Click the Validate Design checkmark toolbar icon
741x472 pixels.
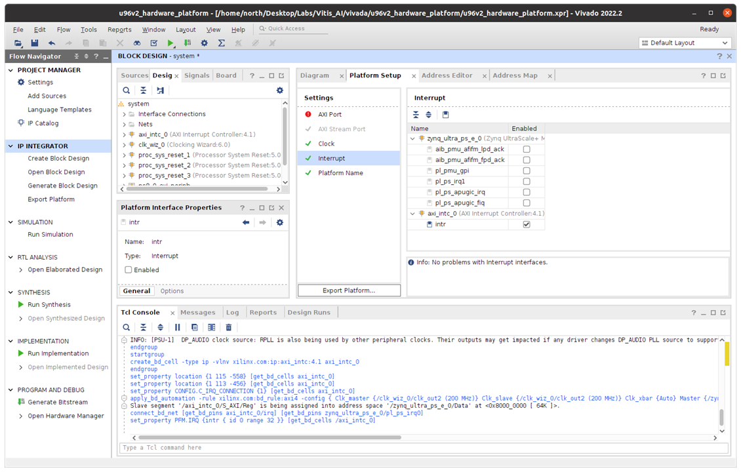pyautogui.click(x=153, y=43)
